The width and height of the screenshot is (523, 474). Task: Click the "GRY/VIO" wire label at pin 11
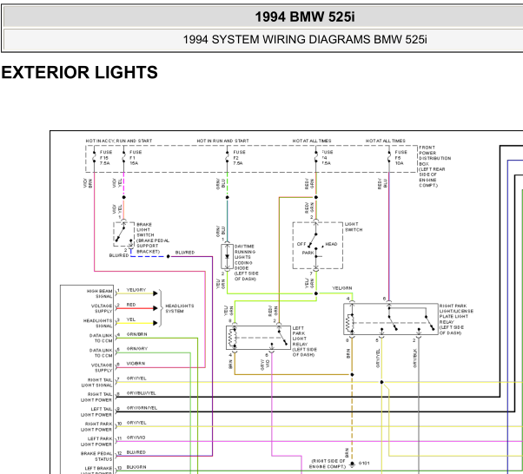click(x=136, y=438)
